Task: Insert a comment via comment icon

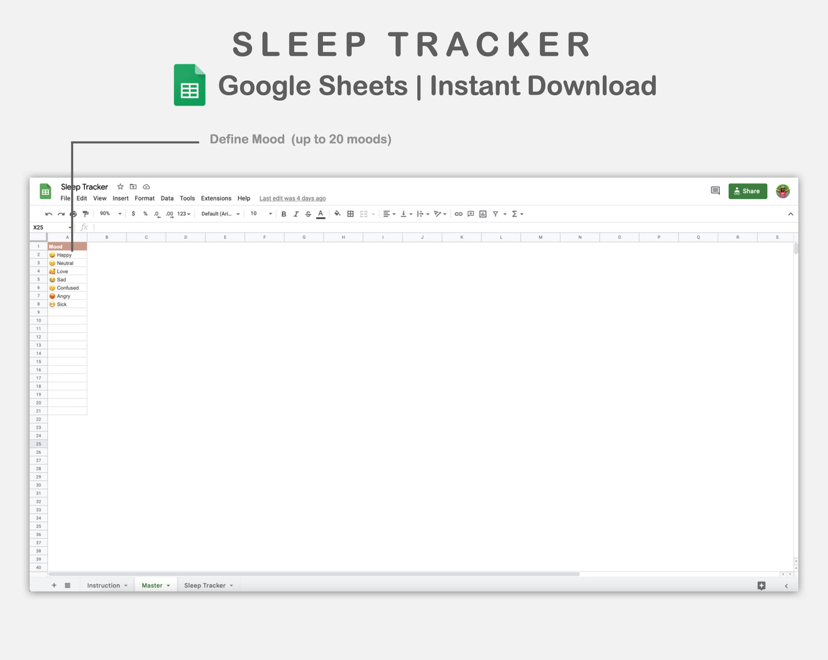Action: tap(470, 214)
